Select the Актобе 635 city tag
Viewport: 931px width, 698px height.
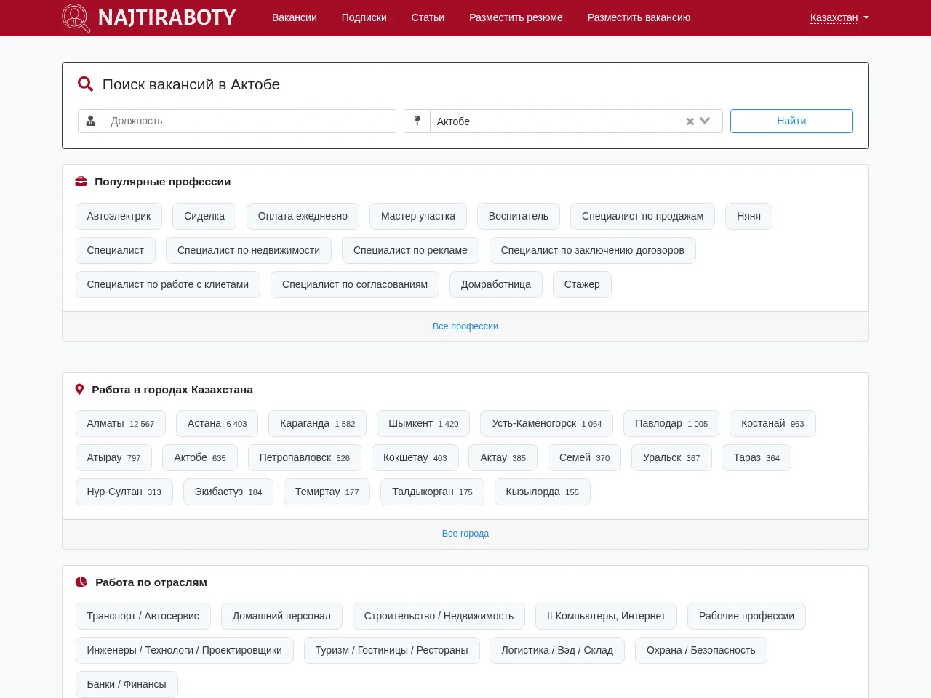coord(200,457)
